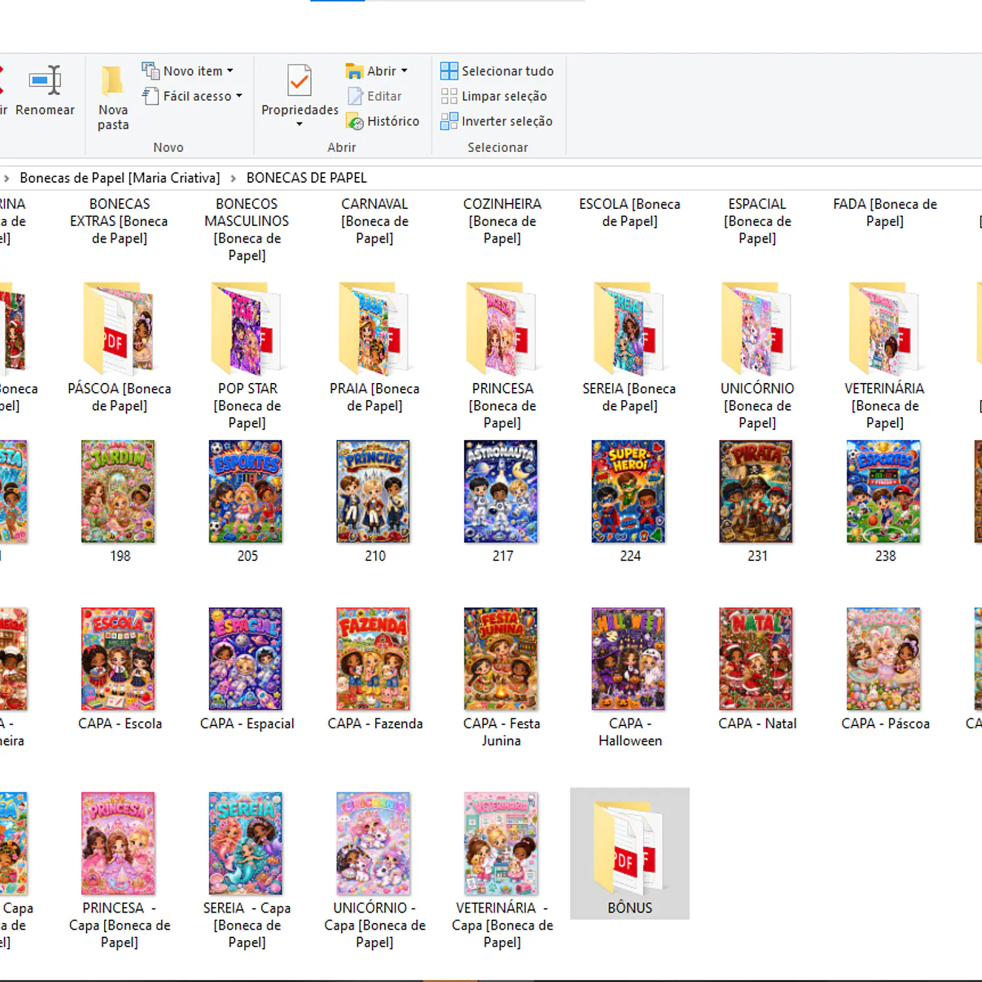
Task: Select the Pirata image file 231
Action: (x=757, y=492)
